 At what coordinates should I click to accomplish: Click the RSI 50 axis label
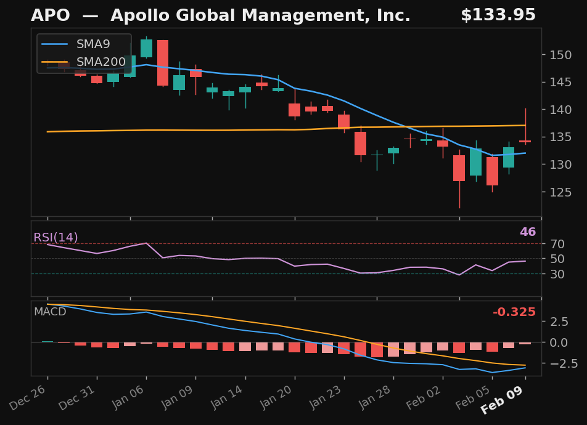tap(557, 259)
